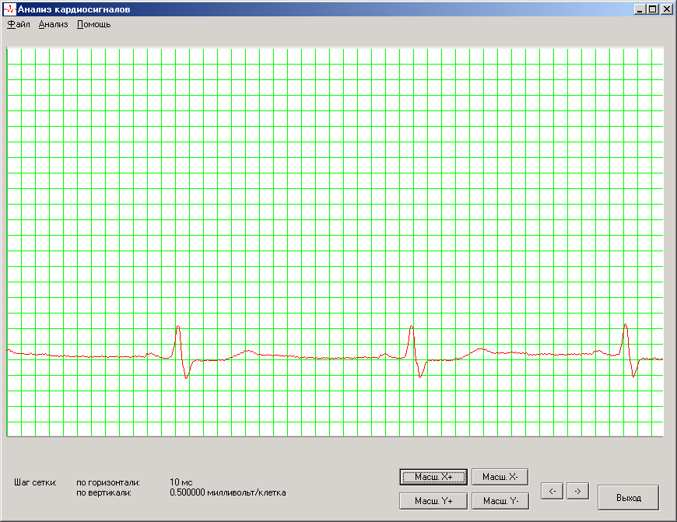This screenshot has width=677, height=522.
Task: Open the Файл menu
Action: click(x=19, y=25)
